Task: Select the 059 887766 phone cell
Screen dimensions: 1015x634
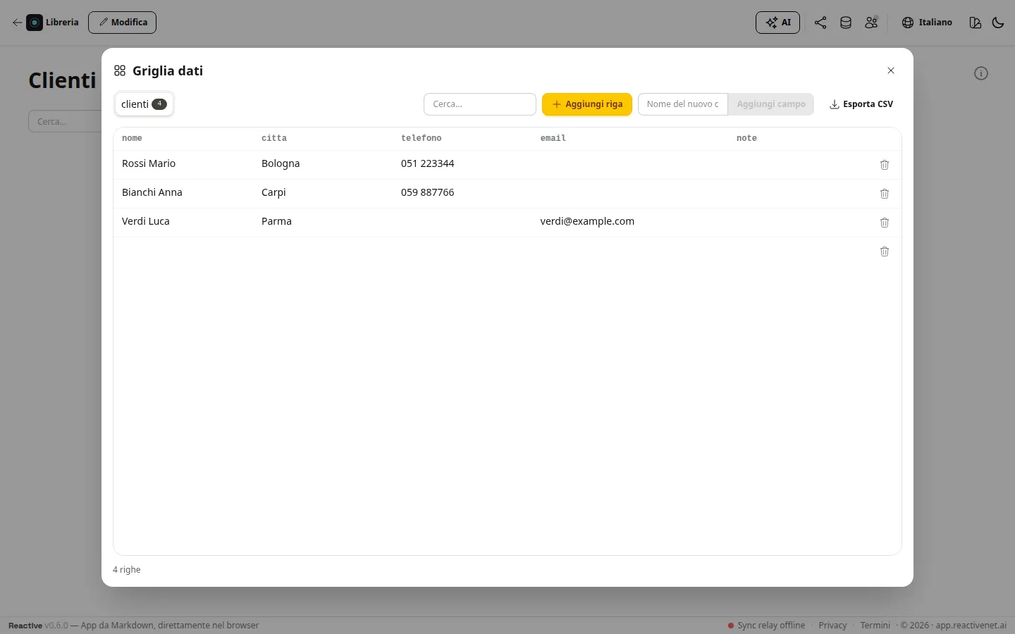Action: (428, 192)
